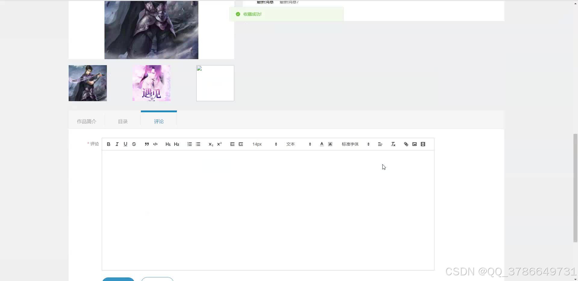
Task: Insert a video into comment
Action: click(423, 144)
